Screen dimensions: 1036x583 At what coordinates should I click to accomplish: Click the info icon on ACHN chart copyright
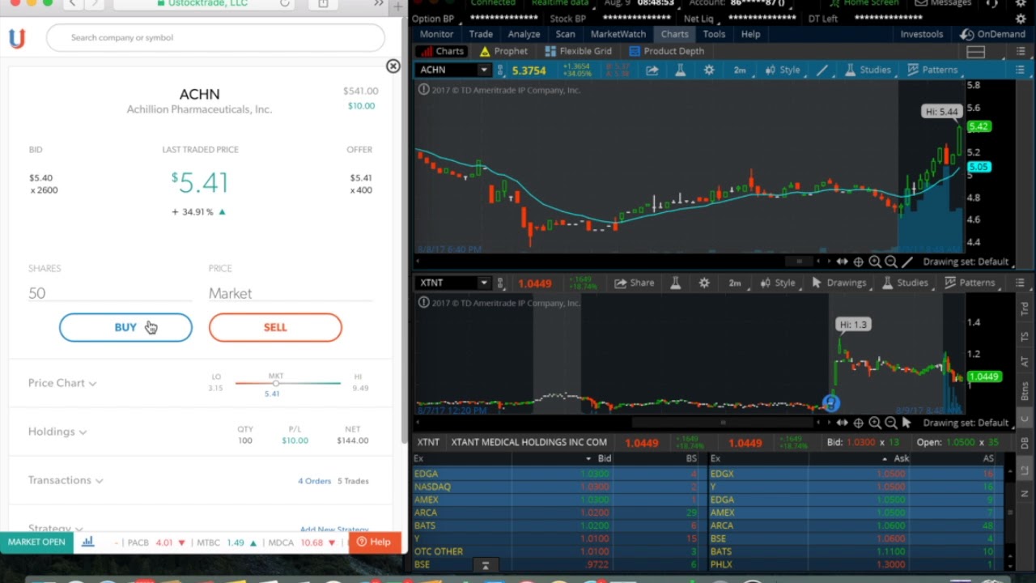coord(423,90)
